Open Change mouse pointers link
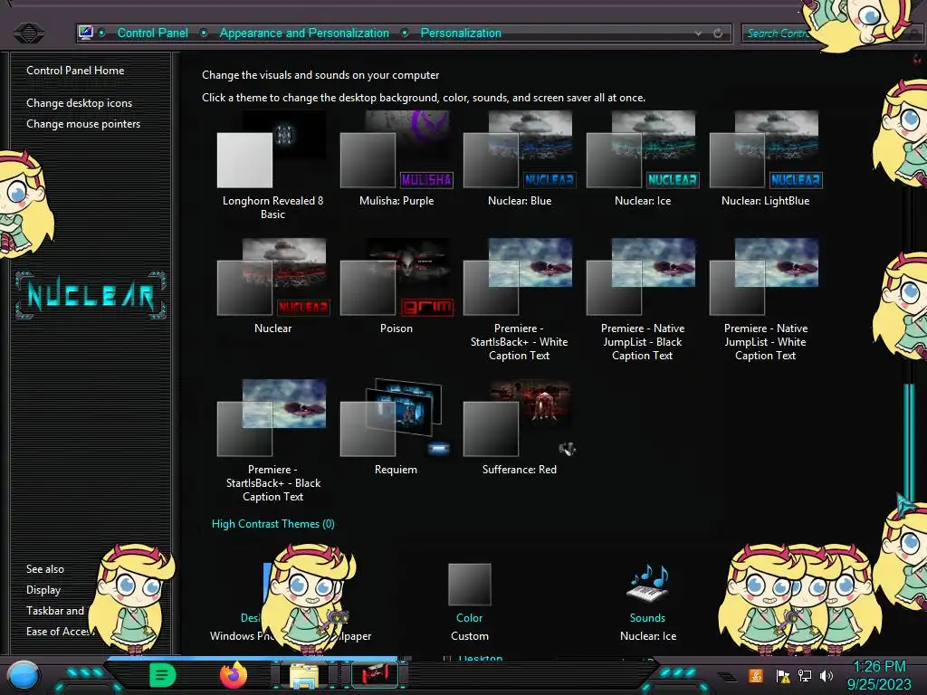927x695 pixels. [x=83, y=123]
